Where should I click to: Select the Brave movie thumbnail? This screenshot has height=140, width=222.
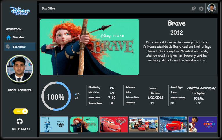coord(84,125)
